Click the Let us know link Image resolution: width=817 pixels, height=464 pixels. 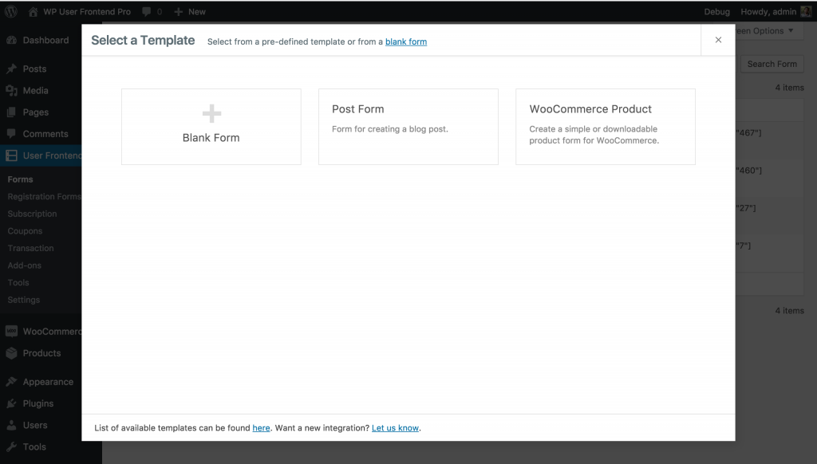click(395, 427)
